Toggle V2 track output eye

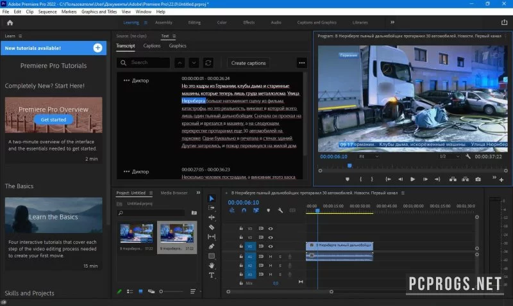pyautogui.click(x=271, y=238)
